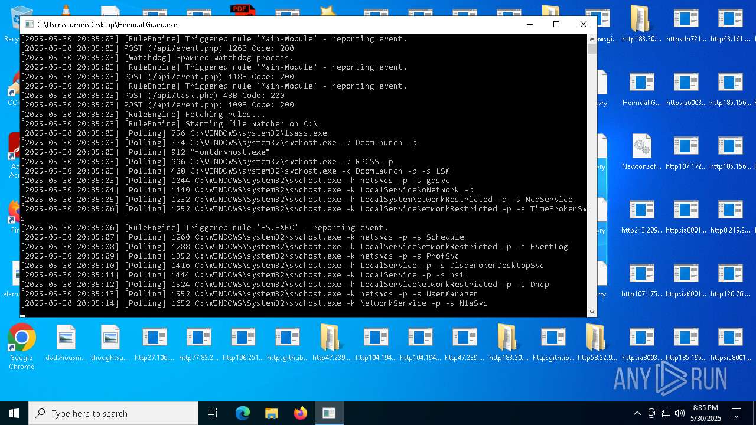Viewport: 756px width, 425px height.
Task: Click the polling line for NlaSvc 1652
Action: [x=254, y=303]
